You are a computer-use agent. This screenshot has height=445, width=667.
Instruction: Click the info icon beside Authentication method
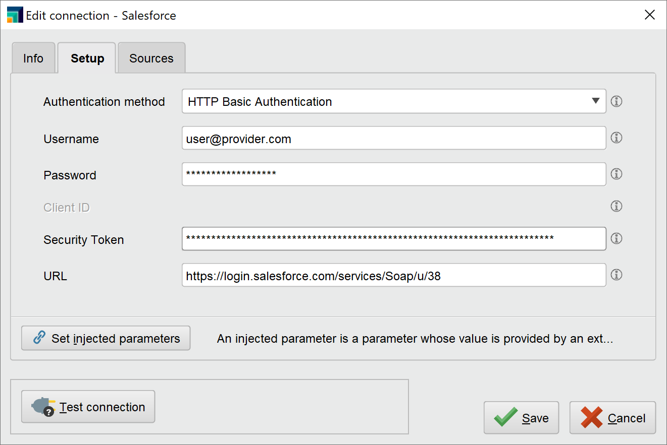616,101
